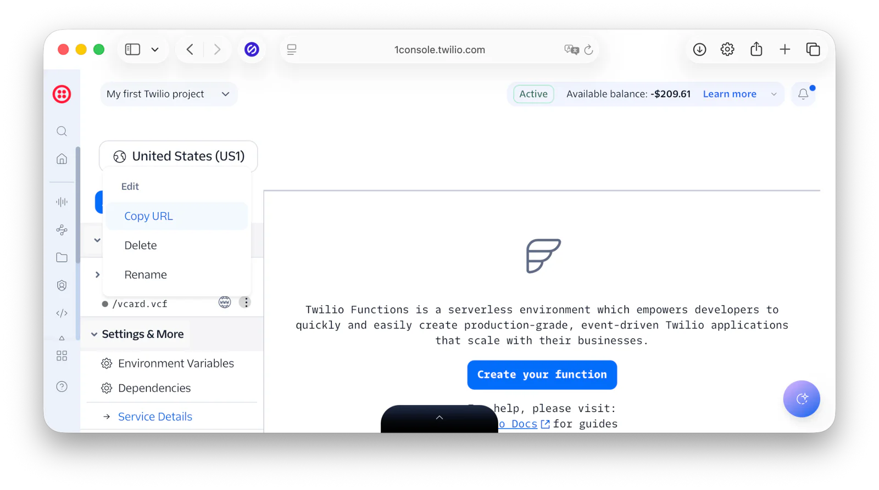Open the United States (US1) region selector

click(179, 156)
